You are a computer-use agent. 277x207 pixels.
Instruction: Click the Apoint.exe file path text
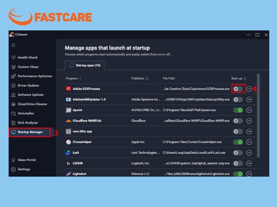189,110
